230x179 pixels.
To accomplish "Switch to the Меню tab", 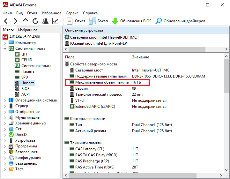I will tap(8, 29).
